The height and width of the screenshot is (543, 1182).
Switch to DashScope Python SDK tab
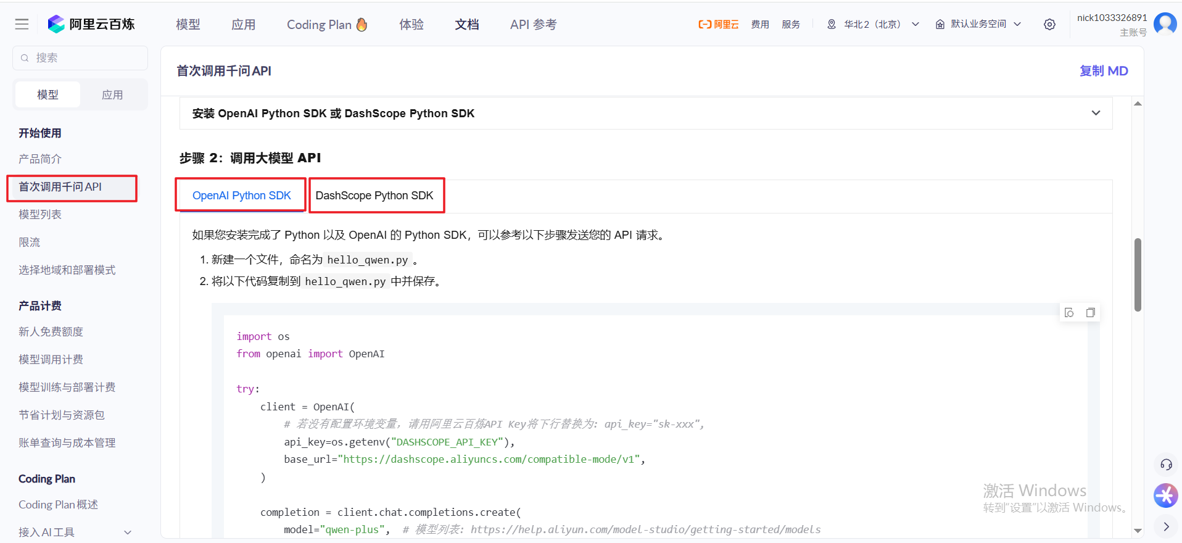pos(374,196)
